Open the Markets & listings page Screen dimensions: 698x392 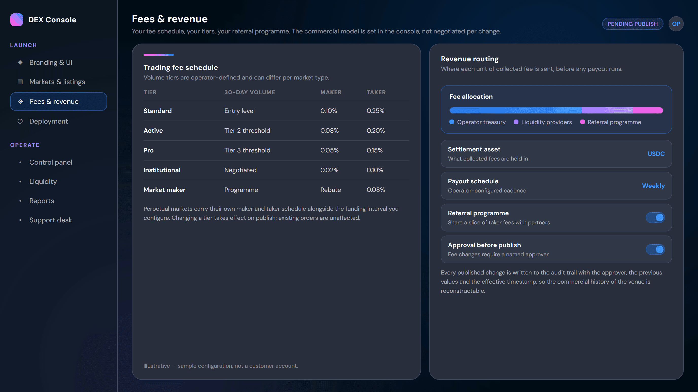59,82
